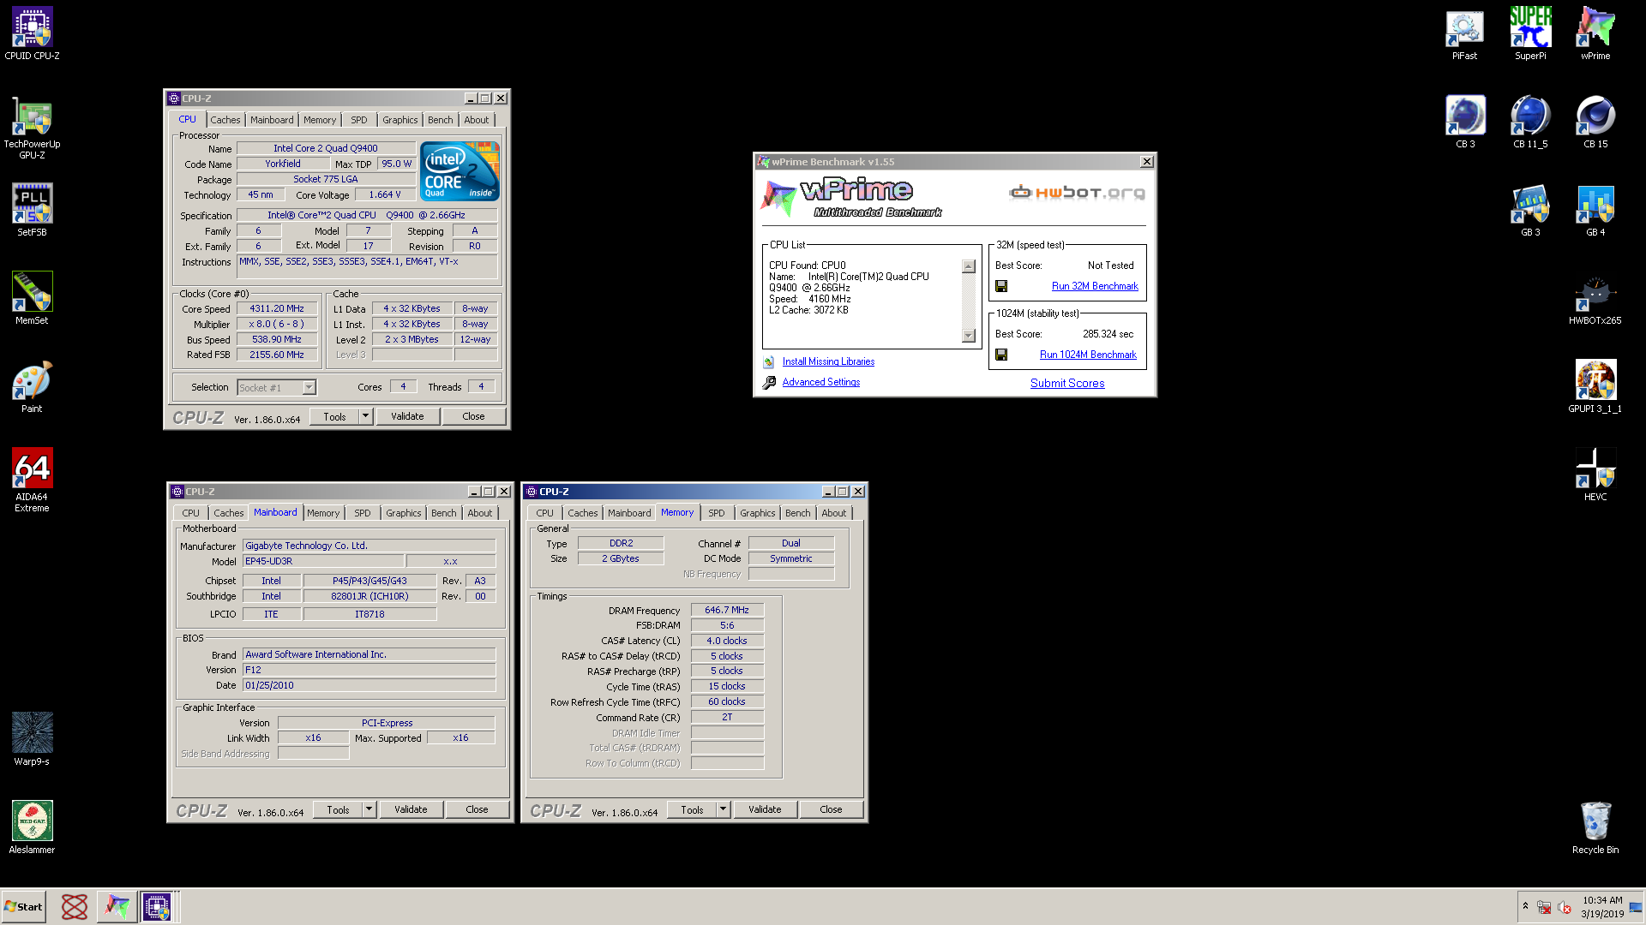Open About tab in Memory CPU-Z window
This screenshot has width=1646, height=925.
(x=834, y=513)
